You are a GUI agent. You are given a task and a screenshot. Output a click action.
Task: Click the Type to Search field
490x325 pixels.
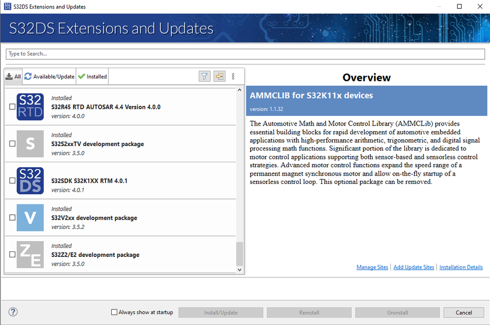click(245, 54)
